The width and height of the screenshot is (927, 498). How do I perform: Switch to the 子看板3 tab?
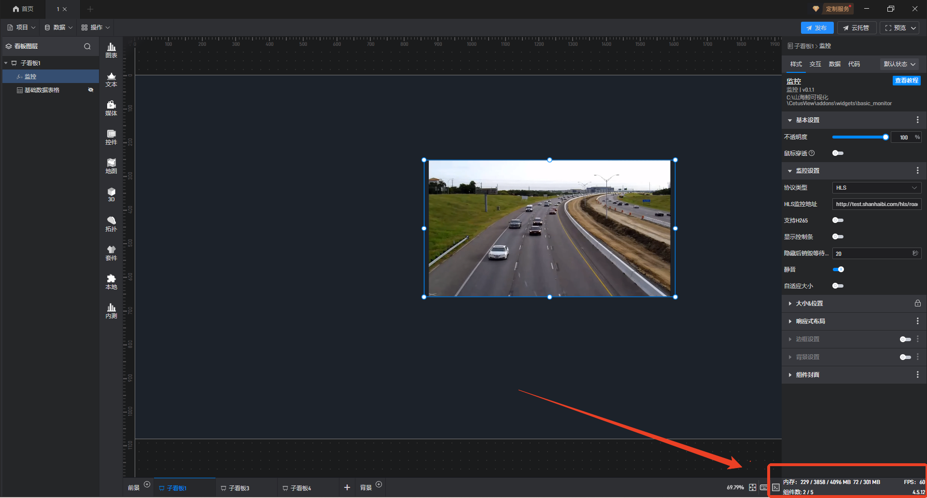[239, 488]
